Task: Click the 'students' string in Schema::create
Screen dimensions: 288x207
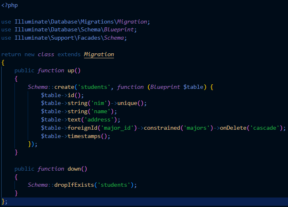Action: coord(94,87)
